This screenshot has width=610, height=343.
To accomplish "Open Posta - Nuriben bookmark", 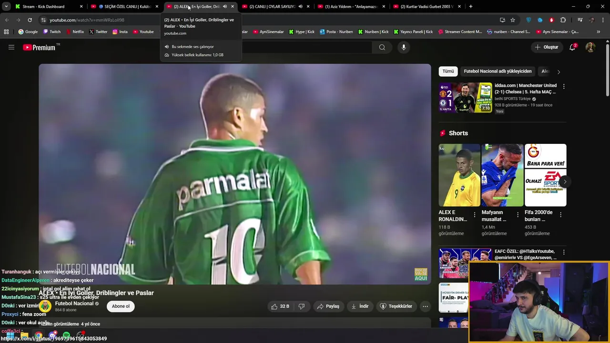I will [336, 32].
